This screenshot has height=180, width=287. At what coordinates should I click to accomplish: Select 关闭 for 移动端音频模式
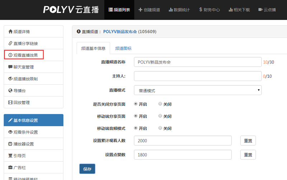(x=160, y=128)
